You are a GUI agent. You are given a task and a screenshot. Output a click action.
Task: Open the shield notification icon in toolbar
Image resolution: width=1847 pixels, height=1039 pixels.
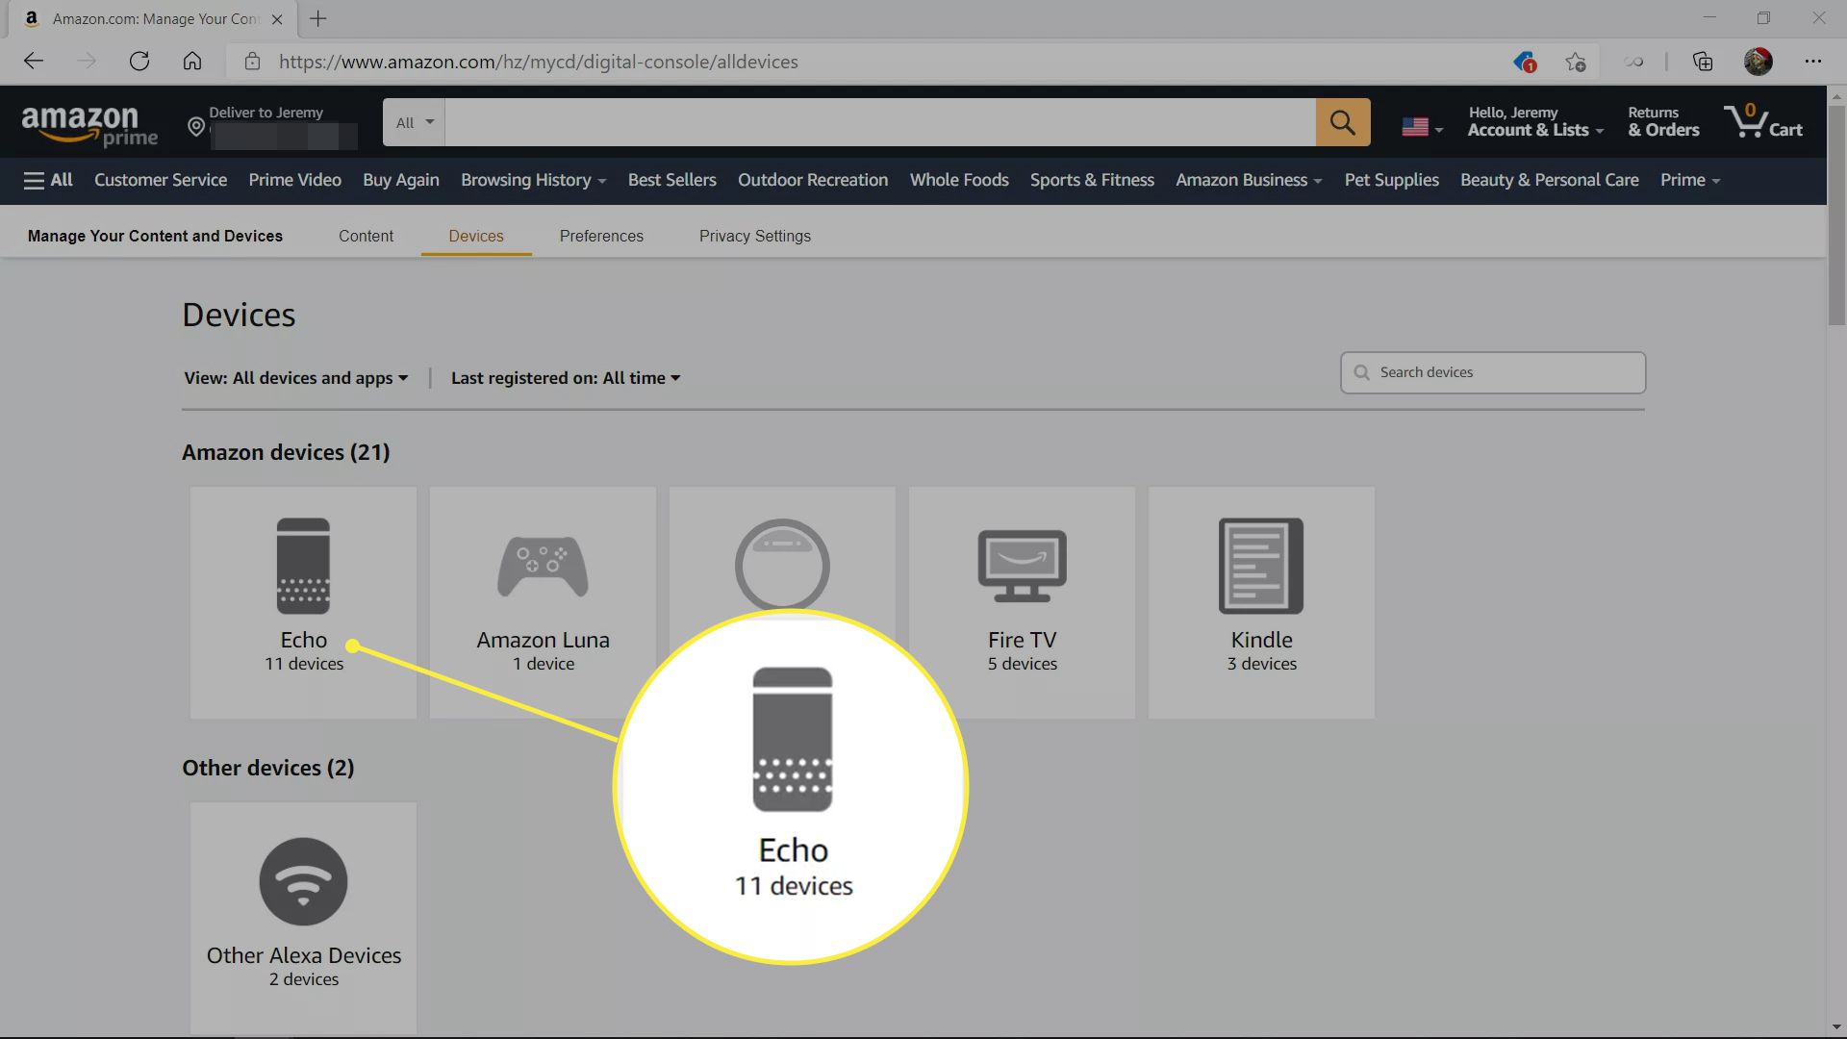click(x=1524, y=62)
